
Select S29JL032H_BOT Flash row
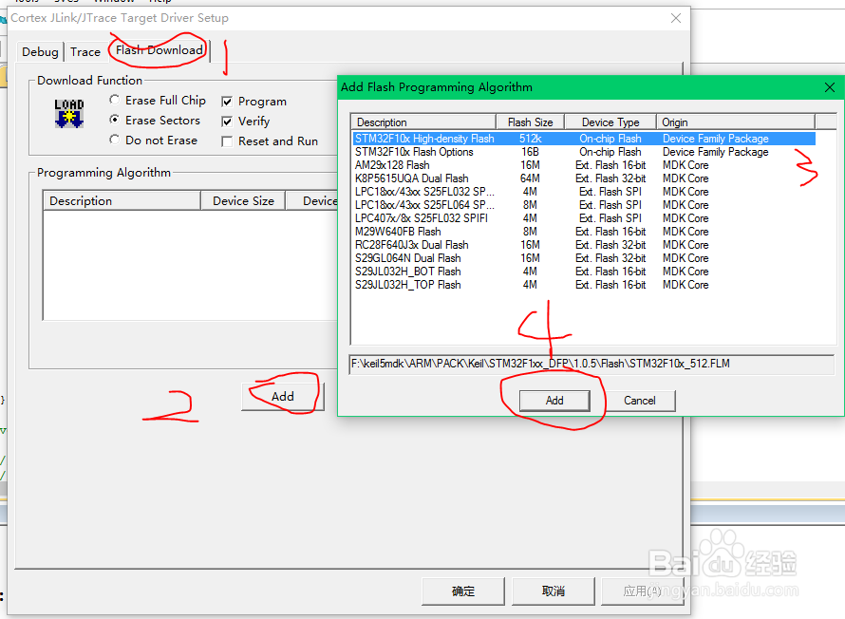(x=584, y=272)
